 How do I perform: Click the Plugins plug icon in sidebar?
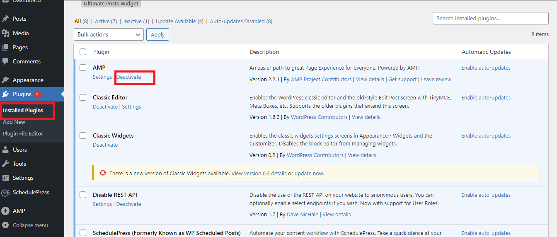click(5, 94)
